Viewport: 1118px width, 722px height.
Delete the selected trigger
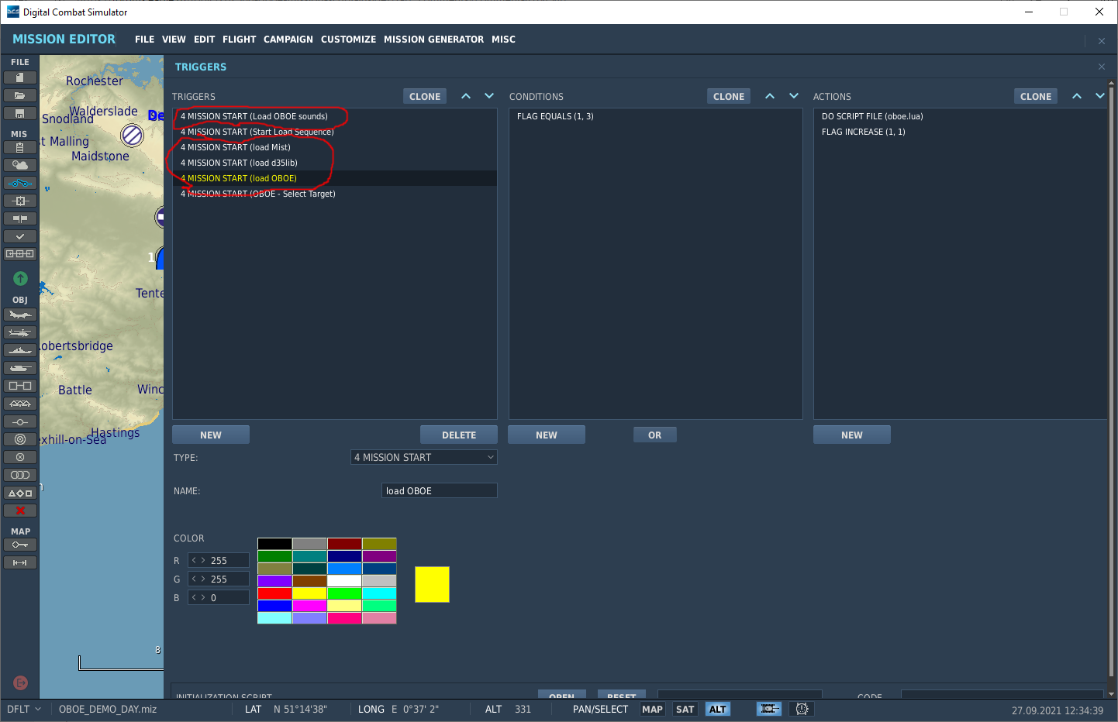[x=459, y=435]
